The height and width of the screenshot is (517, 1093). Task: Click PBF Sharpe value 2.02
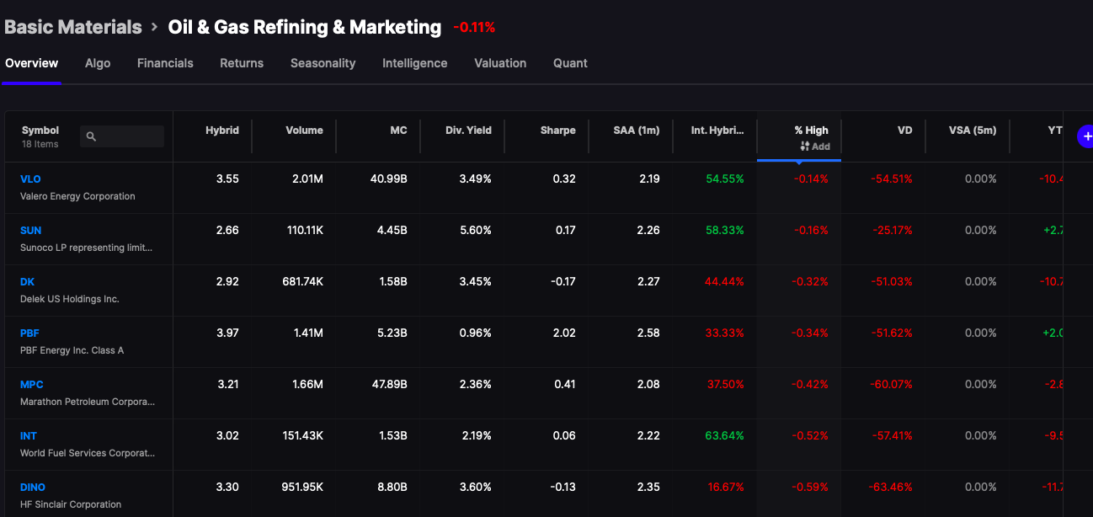[x=566, y=333]
